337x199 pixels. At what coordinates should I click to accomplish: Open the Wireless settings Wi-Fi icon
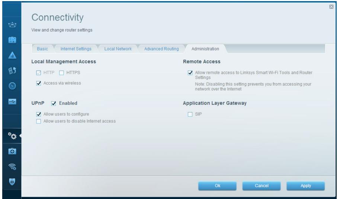(12, 167)
